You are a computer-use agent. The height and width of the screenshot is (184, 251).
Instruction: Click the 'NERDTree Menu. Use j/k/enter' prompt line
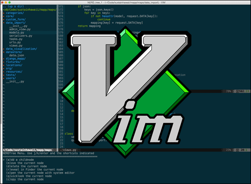[x=48, y=153]
